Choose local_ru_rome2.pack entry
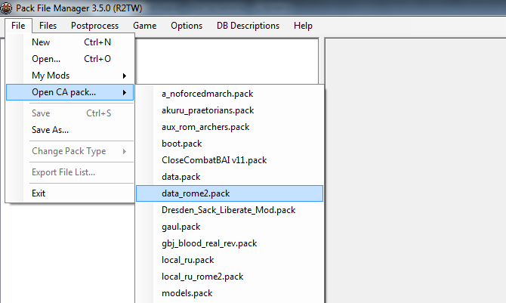Screen dimensions: 506x303 coord(202,277)
